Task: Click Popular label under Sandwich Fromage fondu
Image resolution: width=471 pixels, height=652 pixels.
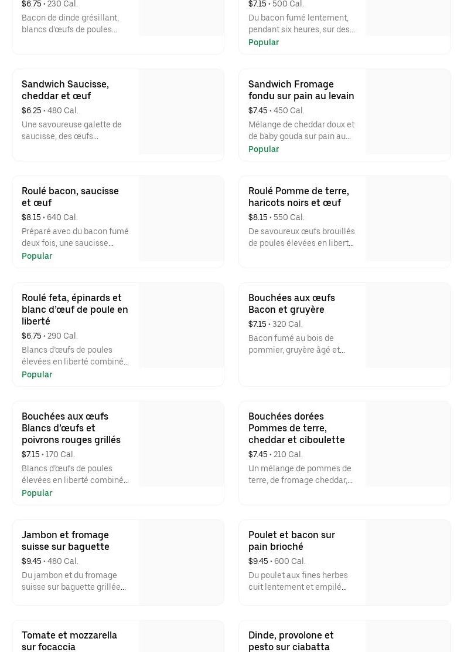Action: [264, 149]
